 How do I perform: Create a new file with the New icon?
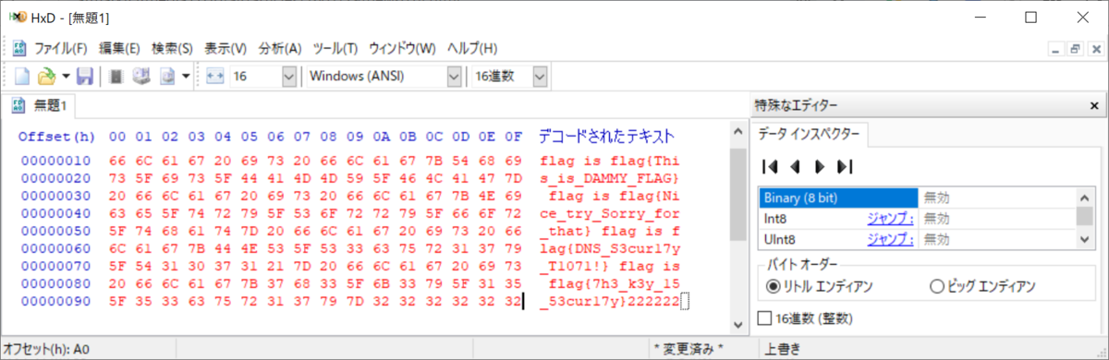[x=23, y=77]
